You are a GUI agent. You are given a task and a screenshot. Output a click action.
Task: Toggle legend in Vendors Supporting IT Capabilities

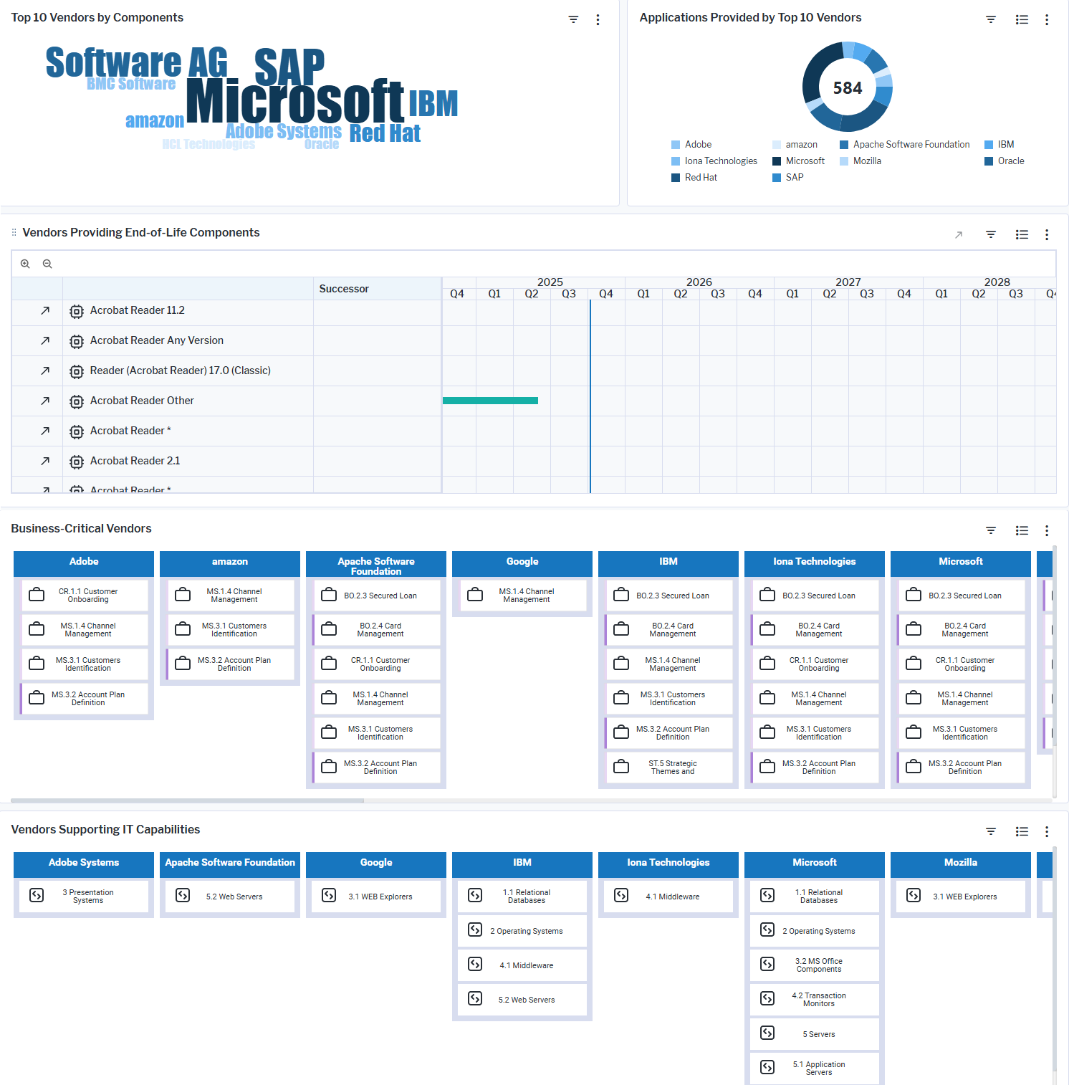pos(1022,831)
